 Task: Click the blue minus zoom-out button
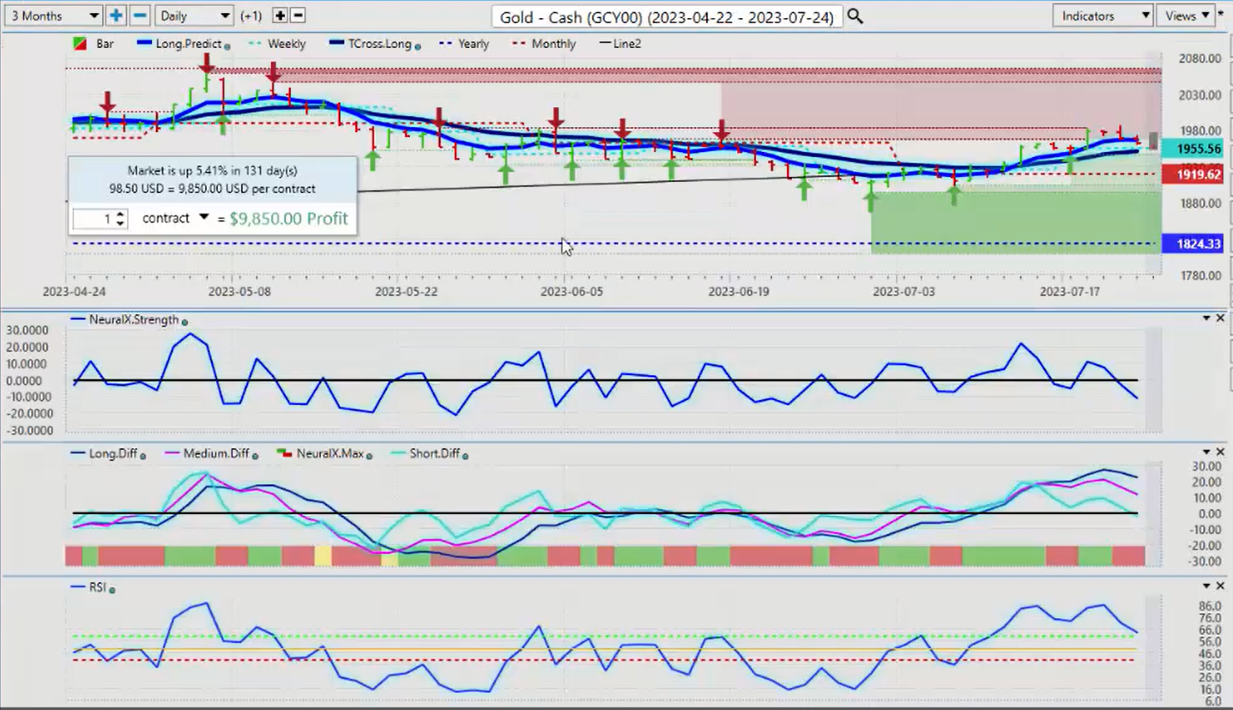(140, 15)
